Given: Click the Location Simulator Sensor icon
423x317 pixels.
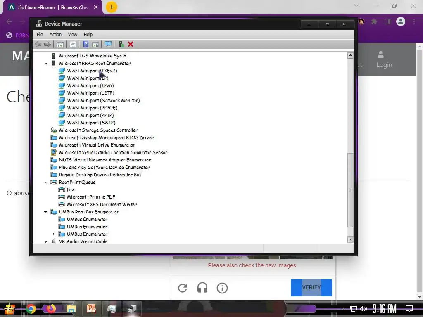Looking at the screenshot, I should [x=54, y=152].
